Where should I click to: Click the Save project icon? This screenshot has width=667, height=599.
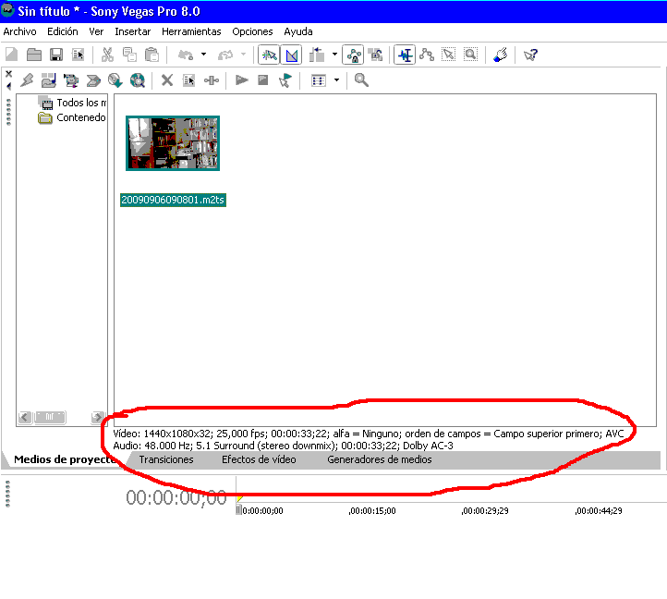(55, 55)
